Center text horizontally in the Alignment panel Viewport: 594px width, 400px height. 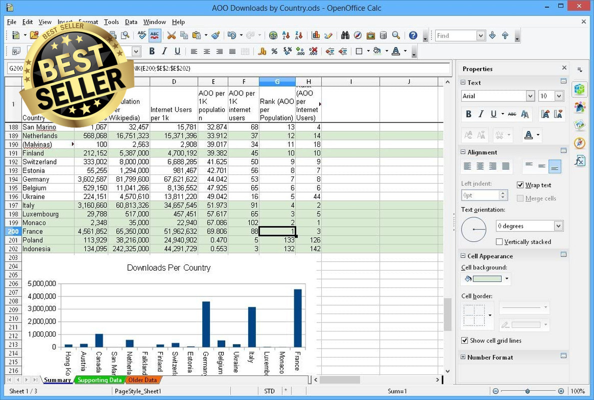click(480, 166)
